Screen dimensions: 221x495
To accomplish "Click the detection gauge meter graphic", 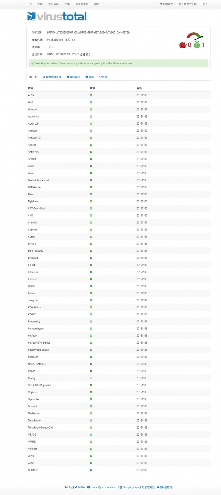I will point(195,36).
